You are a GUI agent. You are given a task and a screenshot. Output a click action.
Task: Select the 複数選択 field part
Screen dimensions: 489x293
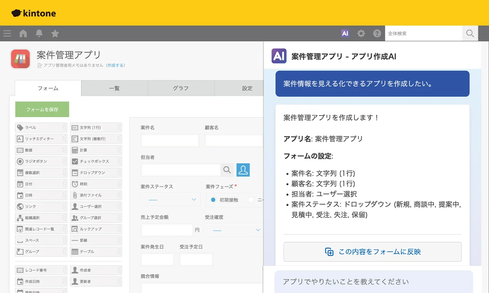(x=41, y=172)
